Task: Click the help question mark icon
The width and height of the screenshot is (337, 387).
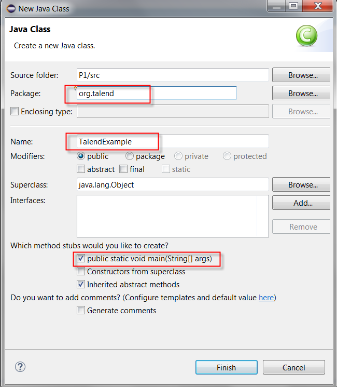Action: (20, 367)
